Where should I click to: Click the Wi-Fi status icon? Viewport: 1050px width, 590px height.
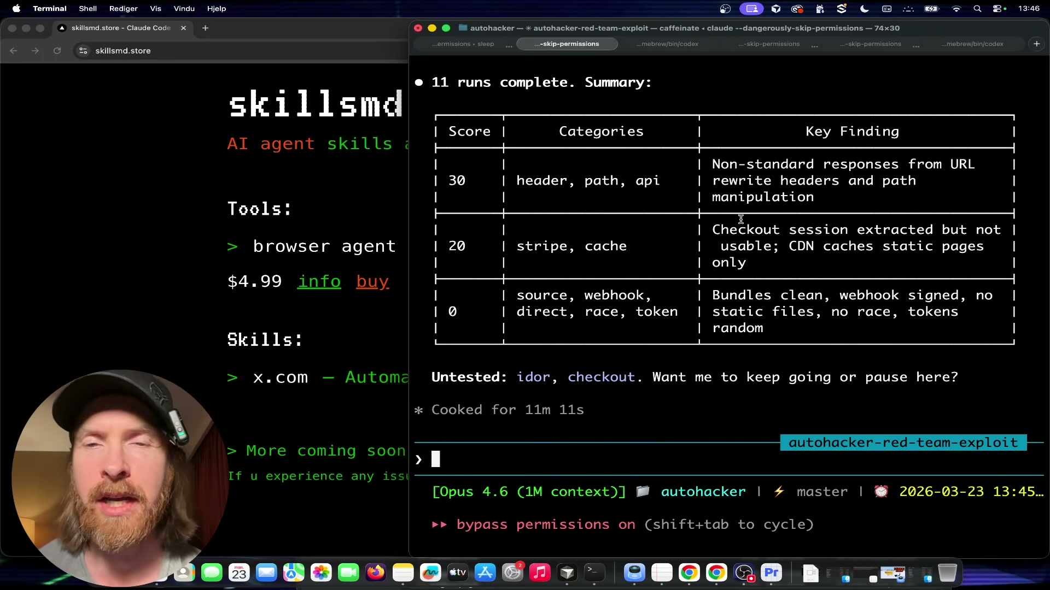[956, 9]
